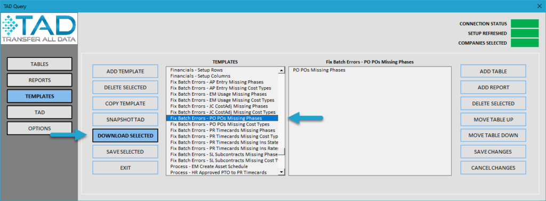This screenshot has height=201, width=546.
Task: Open the OPTIONS section
Action: click(x=39, y=128)
